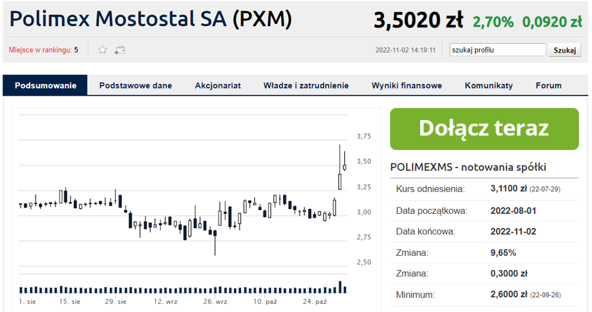Open the Komunikaty tab
Image resolution: width=592 pixels, height=312 pixels.
(x=489, y=86)
